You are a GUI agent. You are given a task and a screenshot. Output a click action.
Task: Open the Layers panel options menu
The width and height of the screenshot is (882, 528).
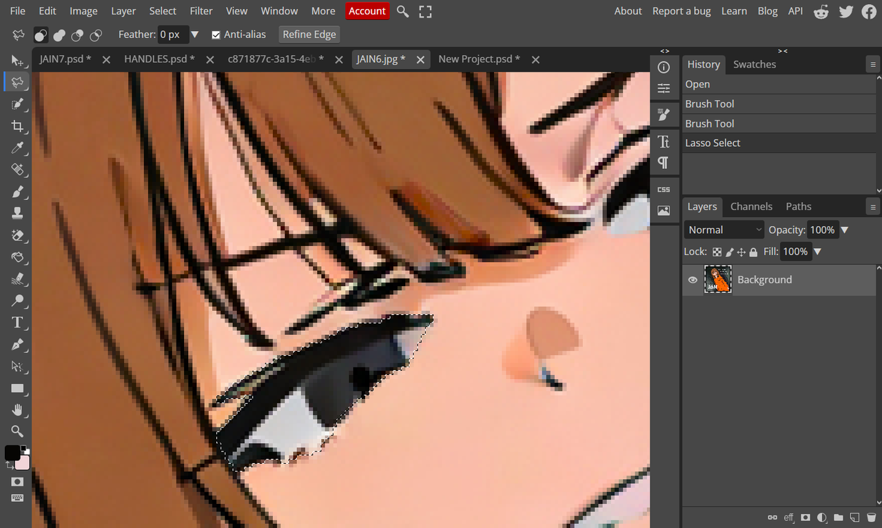click(x=873, y=207)
